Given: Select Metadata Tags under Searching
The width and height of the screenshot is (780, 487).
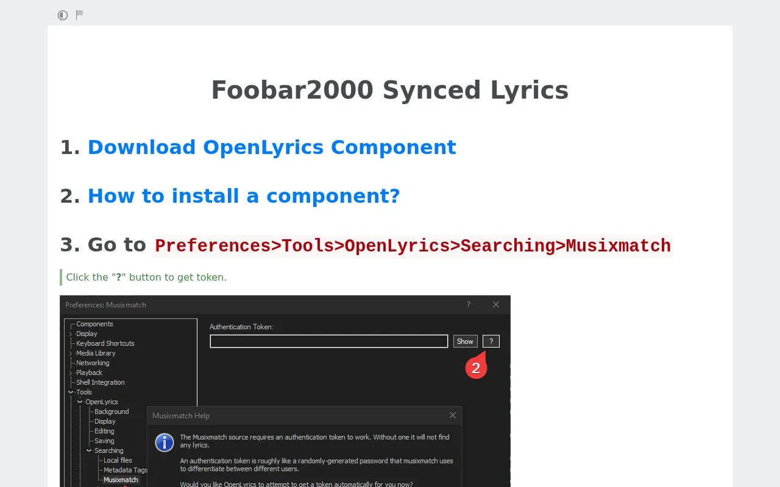Looking at the screenshot, I should coord(126,470).
